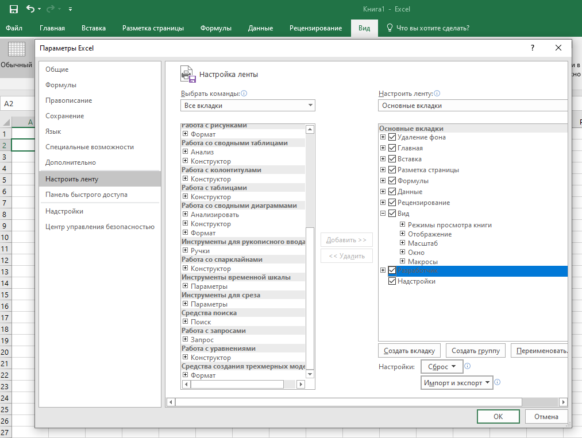Expand the 'Окно' group node
The height and width of the screenshot is (438, 582).
click(x=402, y=252)
